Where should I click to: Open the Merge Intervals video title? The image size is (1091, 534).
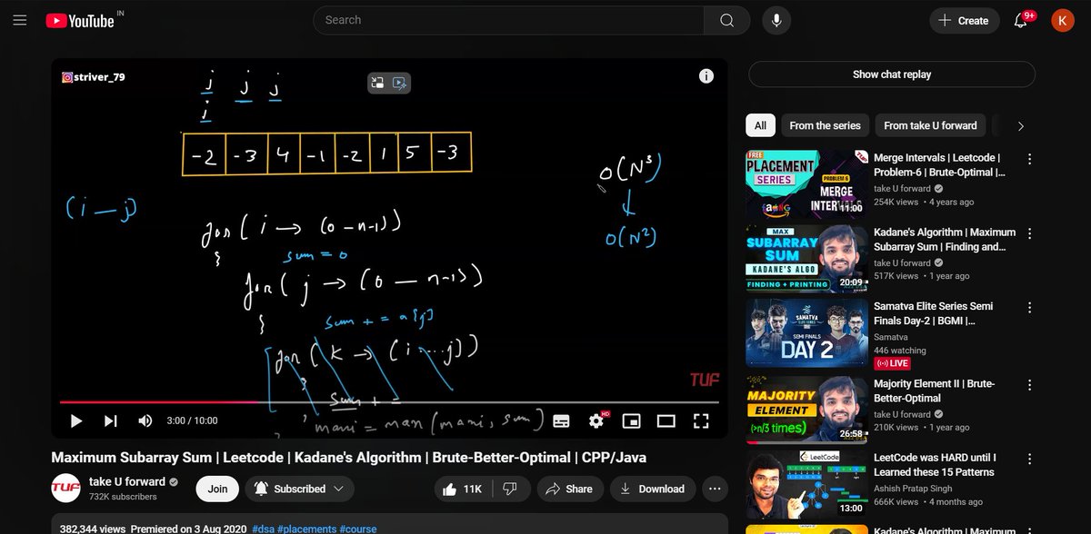[939, 164]
